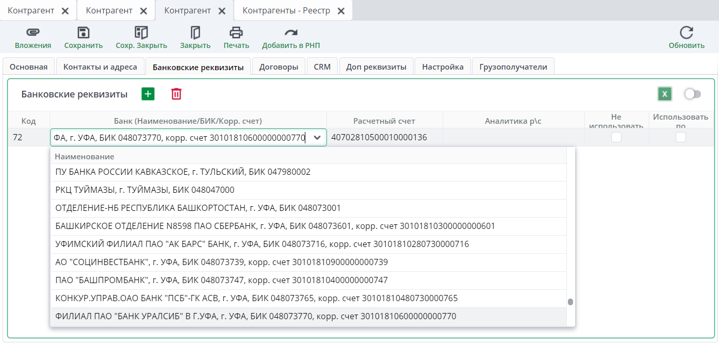Choose АО "СОЦИНВЕСТБАНК" from the list
Image resolution: width=719 pixels, height=346 pixels.
221,262
